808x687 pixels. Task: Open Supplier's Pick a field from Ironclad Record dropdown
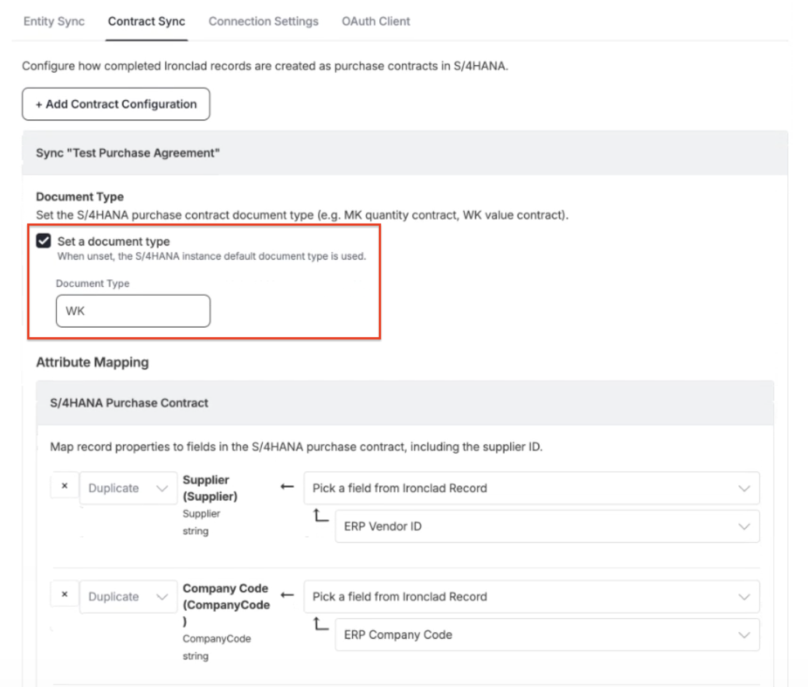[x=532, y=488]
